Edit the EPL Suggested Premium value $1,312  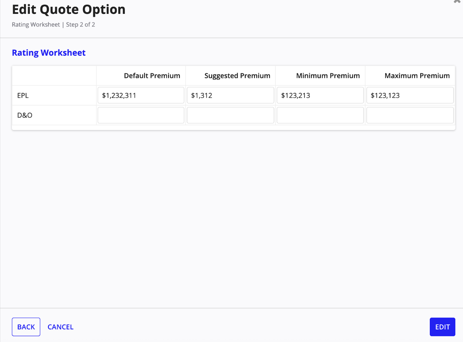(230, 95)
